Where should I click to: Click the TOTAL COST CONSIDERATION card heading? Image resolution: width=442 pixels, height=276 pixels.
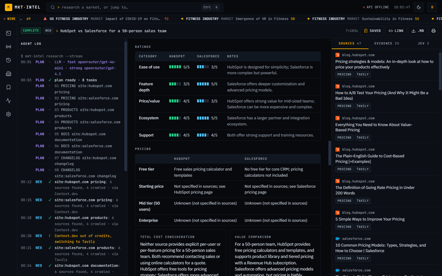coord(167,237)
